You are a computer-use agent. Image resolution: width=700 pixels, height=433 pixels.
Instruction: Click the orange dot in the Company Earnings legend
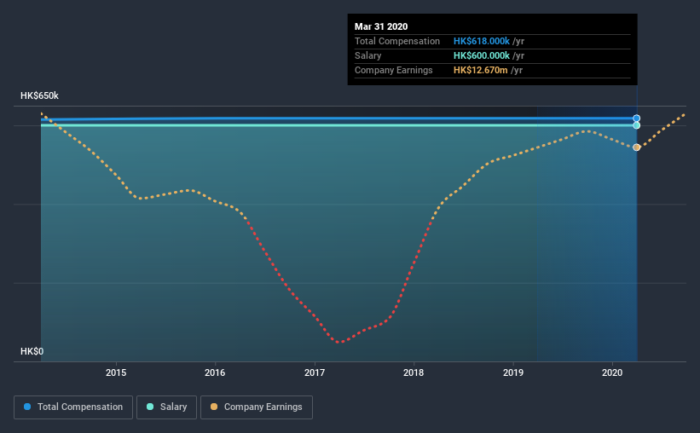[214, 407]
